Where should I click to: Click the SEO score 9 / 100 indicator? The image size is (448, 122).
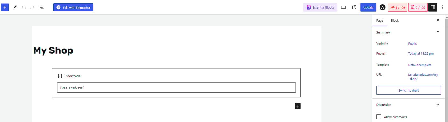click(397, 7)
